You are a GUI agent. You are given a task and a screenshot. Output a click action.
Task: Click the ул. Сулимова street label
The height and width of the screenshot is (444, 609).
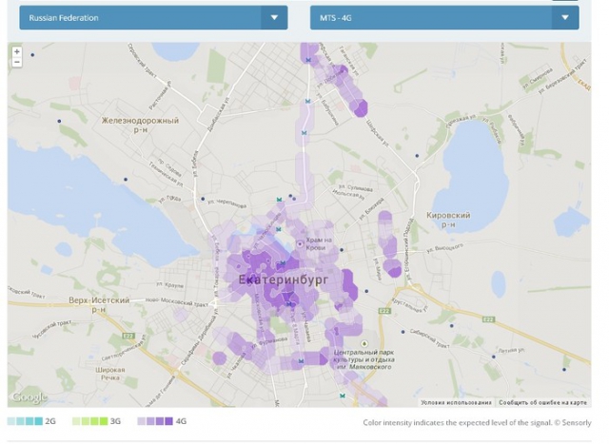click(x=355, y=188)
